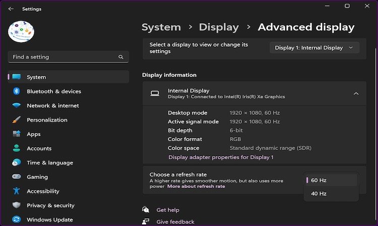
Task: Click the System monitor icon in sidebar
Action: coord(17,77)
